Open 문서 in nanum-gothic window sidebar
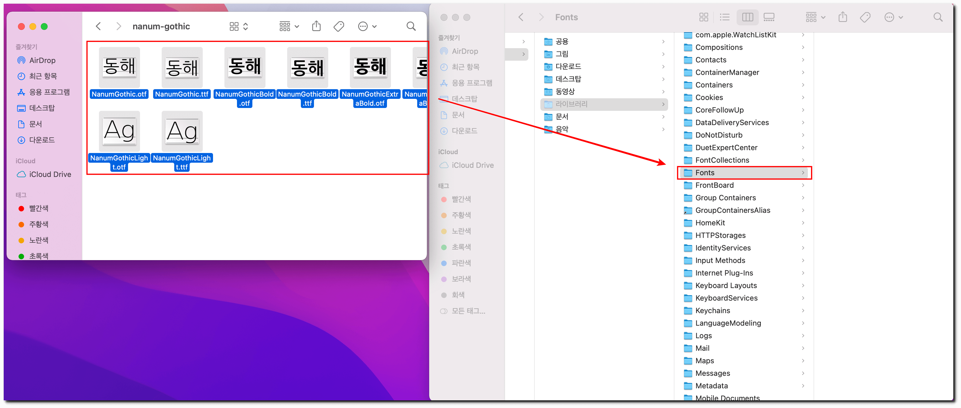 pos(30,124)
